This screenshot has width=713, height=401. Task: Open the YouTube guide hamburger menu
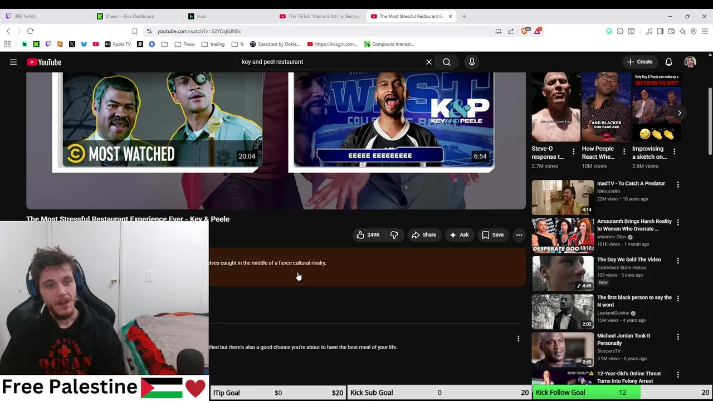[x=13, y=62]
